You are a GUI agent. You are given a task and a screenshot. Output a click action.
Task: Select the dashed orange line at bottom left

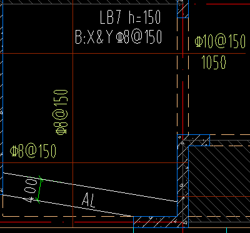coord(67,217)
